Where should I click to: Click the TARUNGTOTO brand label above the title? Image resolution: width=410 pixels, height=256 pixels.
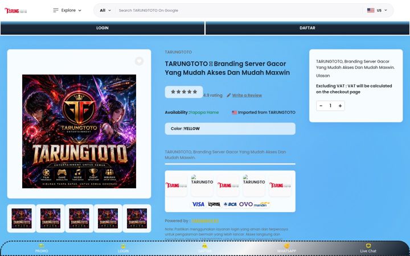pos(178,52)
